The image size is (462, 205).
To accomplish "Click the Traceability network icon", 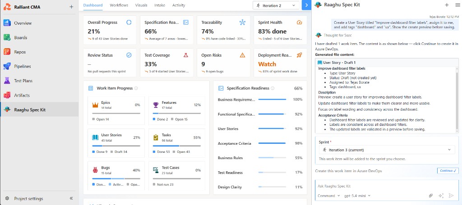I will 242,22.
